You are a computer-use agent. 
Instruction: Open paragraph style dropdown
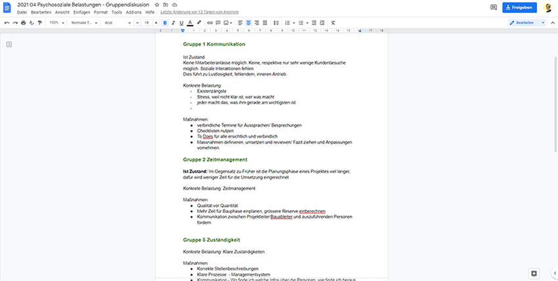tap(84, 23)
